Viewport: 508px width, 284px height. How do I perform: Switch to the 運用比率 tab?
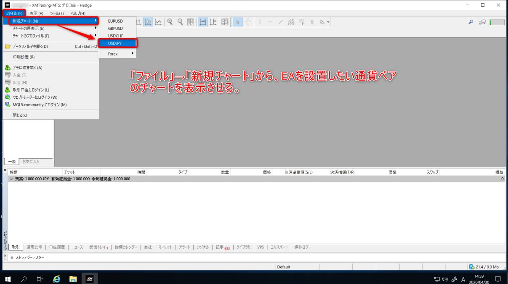[x=35, y=247]
